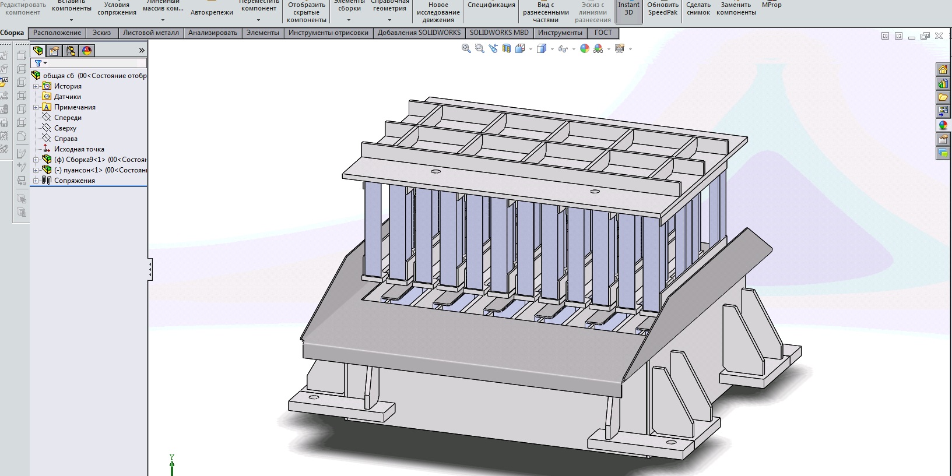This screenshot has height=476, width=952.
Task: Click the Спецификация ribbon button
Action: [491, 6]
